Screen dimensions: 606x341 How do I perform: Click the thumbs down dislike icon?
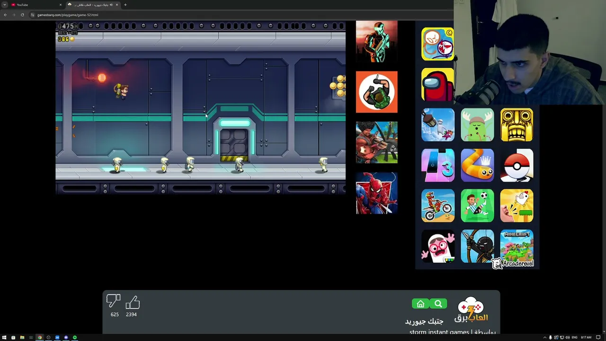[x=114, y=301]
